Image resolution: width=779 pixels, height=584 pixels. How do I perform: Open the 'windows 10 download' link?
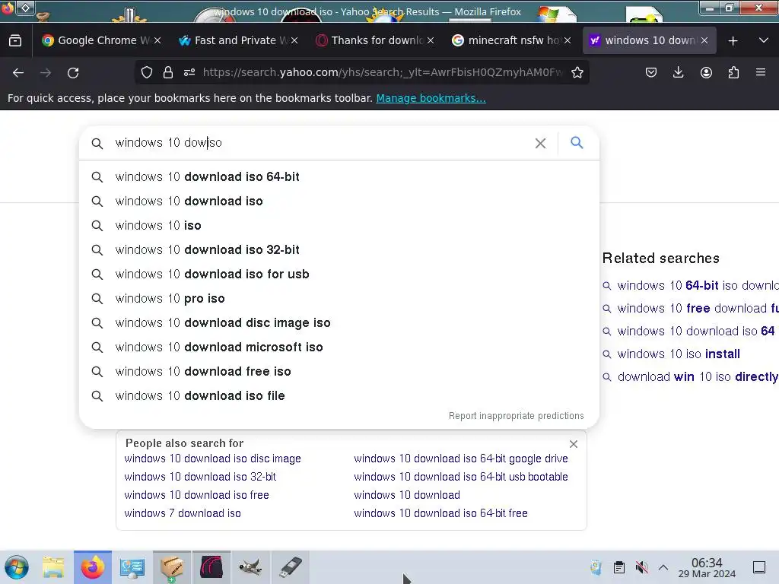[407, 495]
